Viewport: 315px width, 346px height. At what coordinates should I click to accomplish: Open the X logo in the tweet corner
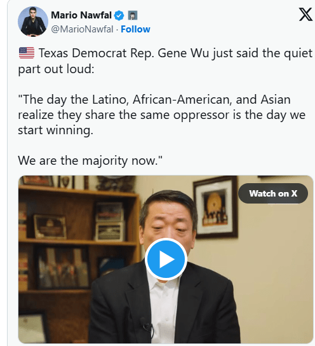[305, 15]
